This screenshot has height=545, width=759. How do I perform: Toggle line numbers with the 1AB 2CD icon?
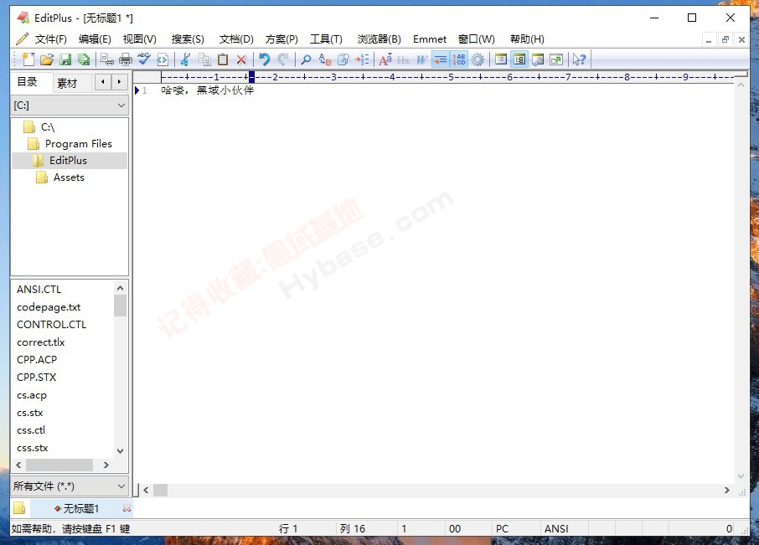pos(459,59)
